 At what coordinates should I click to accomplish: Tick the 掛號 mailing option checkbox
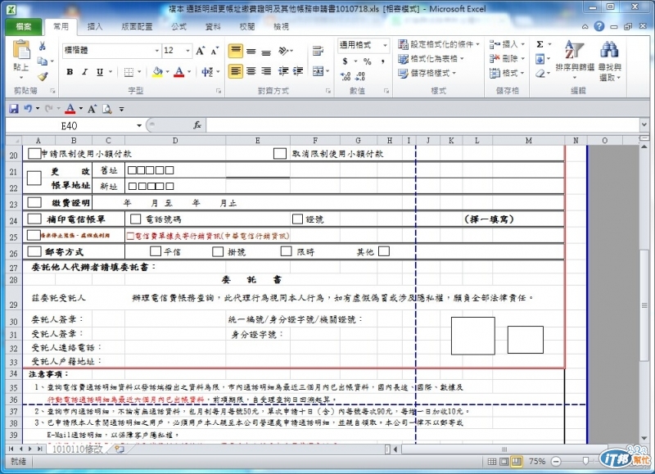[218, 251]
